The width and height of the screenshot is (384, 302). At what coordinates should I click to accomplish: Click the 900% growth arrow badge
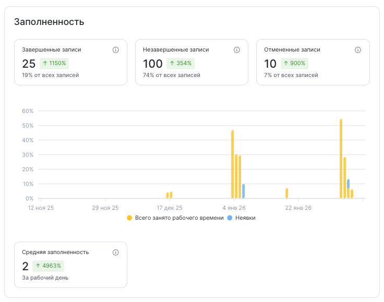point(294,64)
